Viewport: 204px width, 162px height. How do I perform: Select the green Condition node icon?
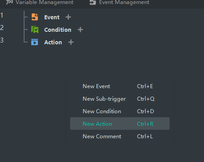tap(35, 30)
